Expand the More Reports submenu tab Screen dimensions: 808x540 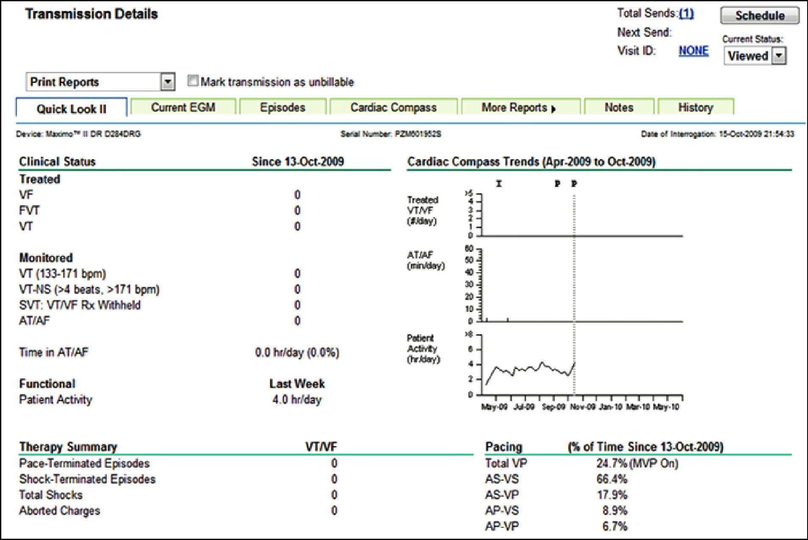[519, 107]
